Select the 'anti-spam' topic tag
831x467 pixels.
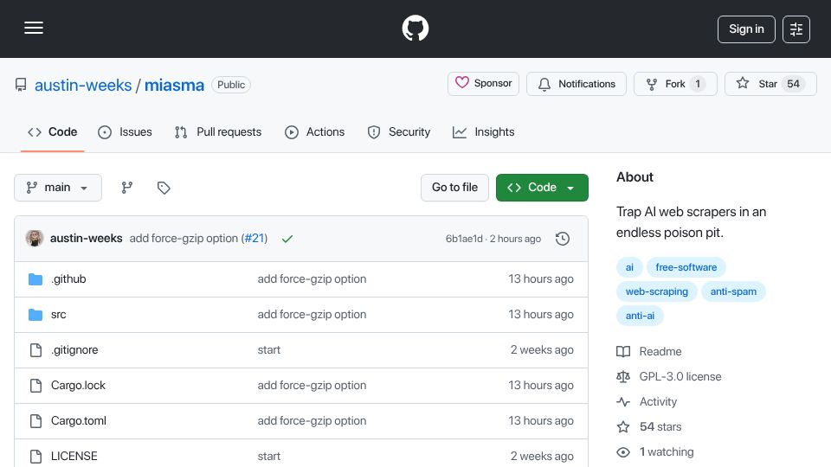coord(733,291)
